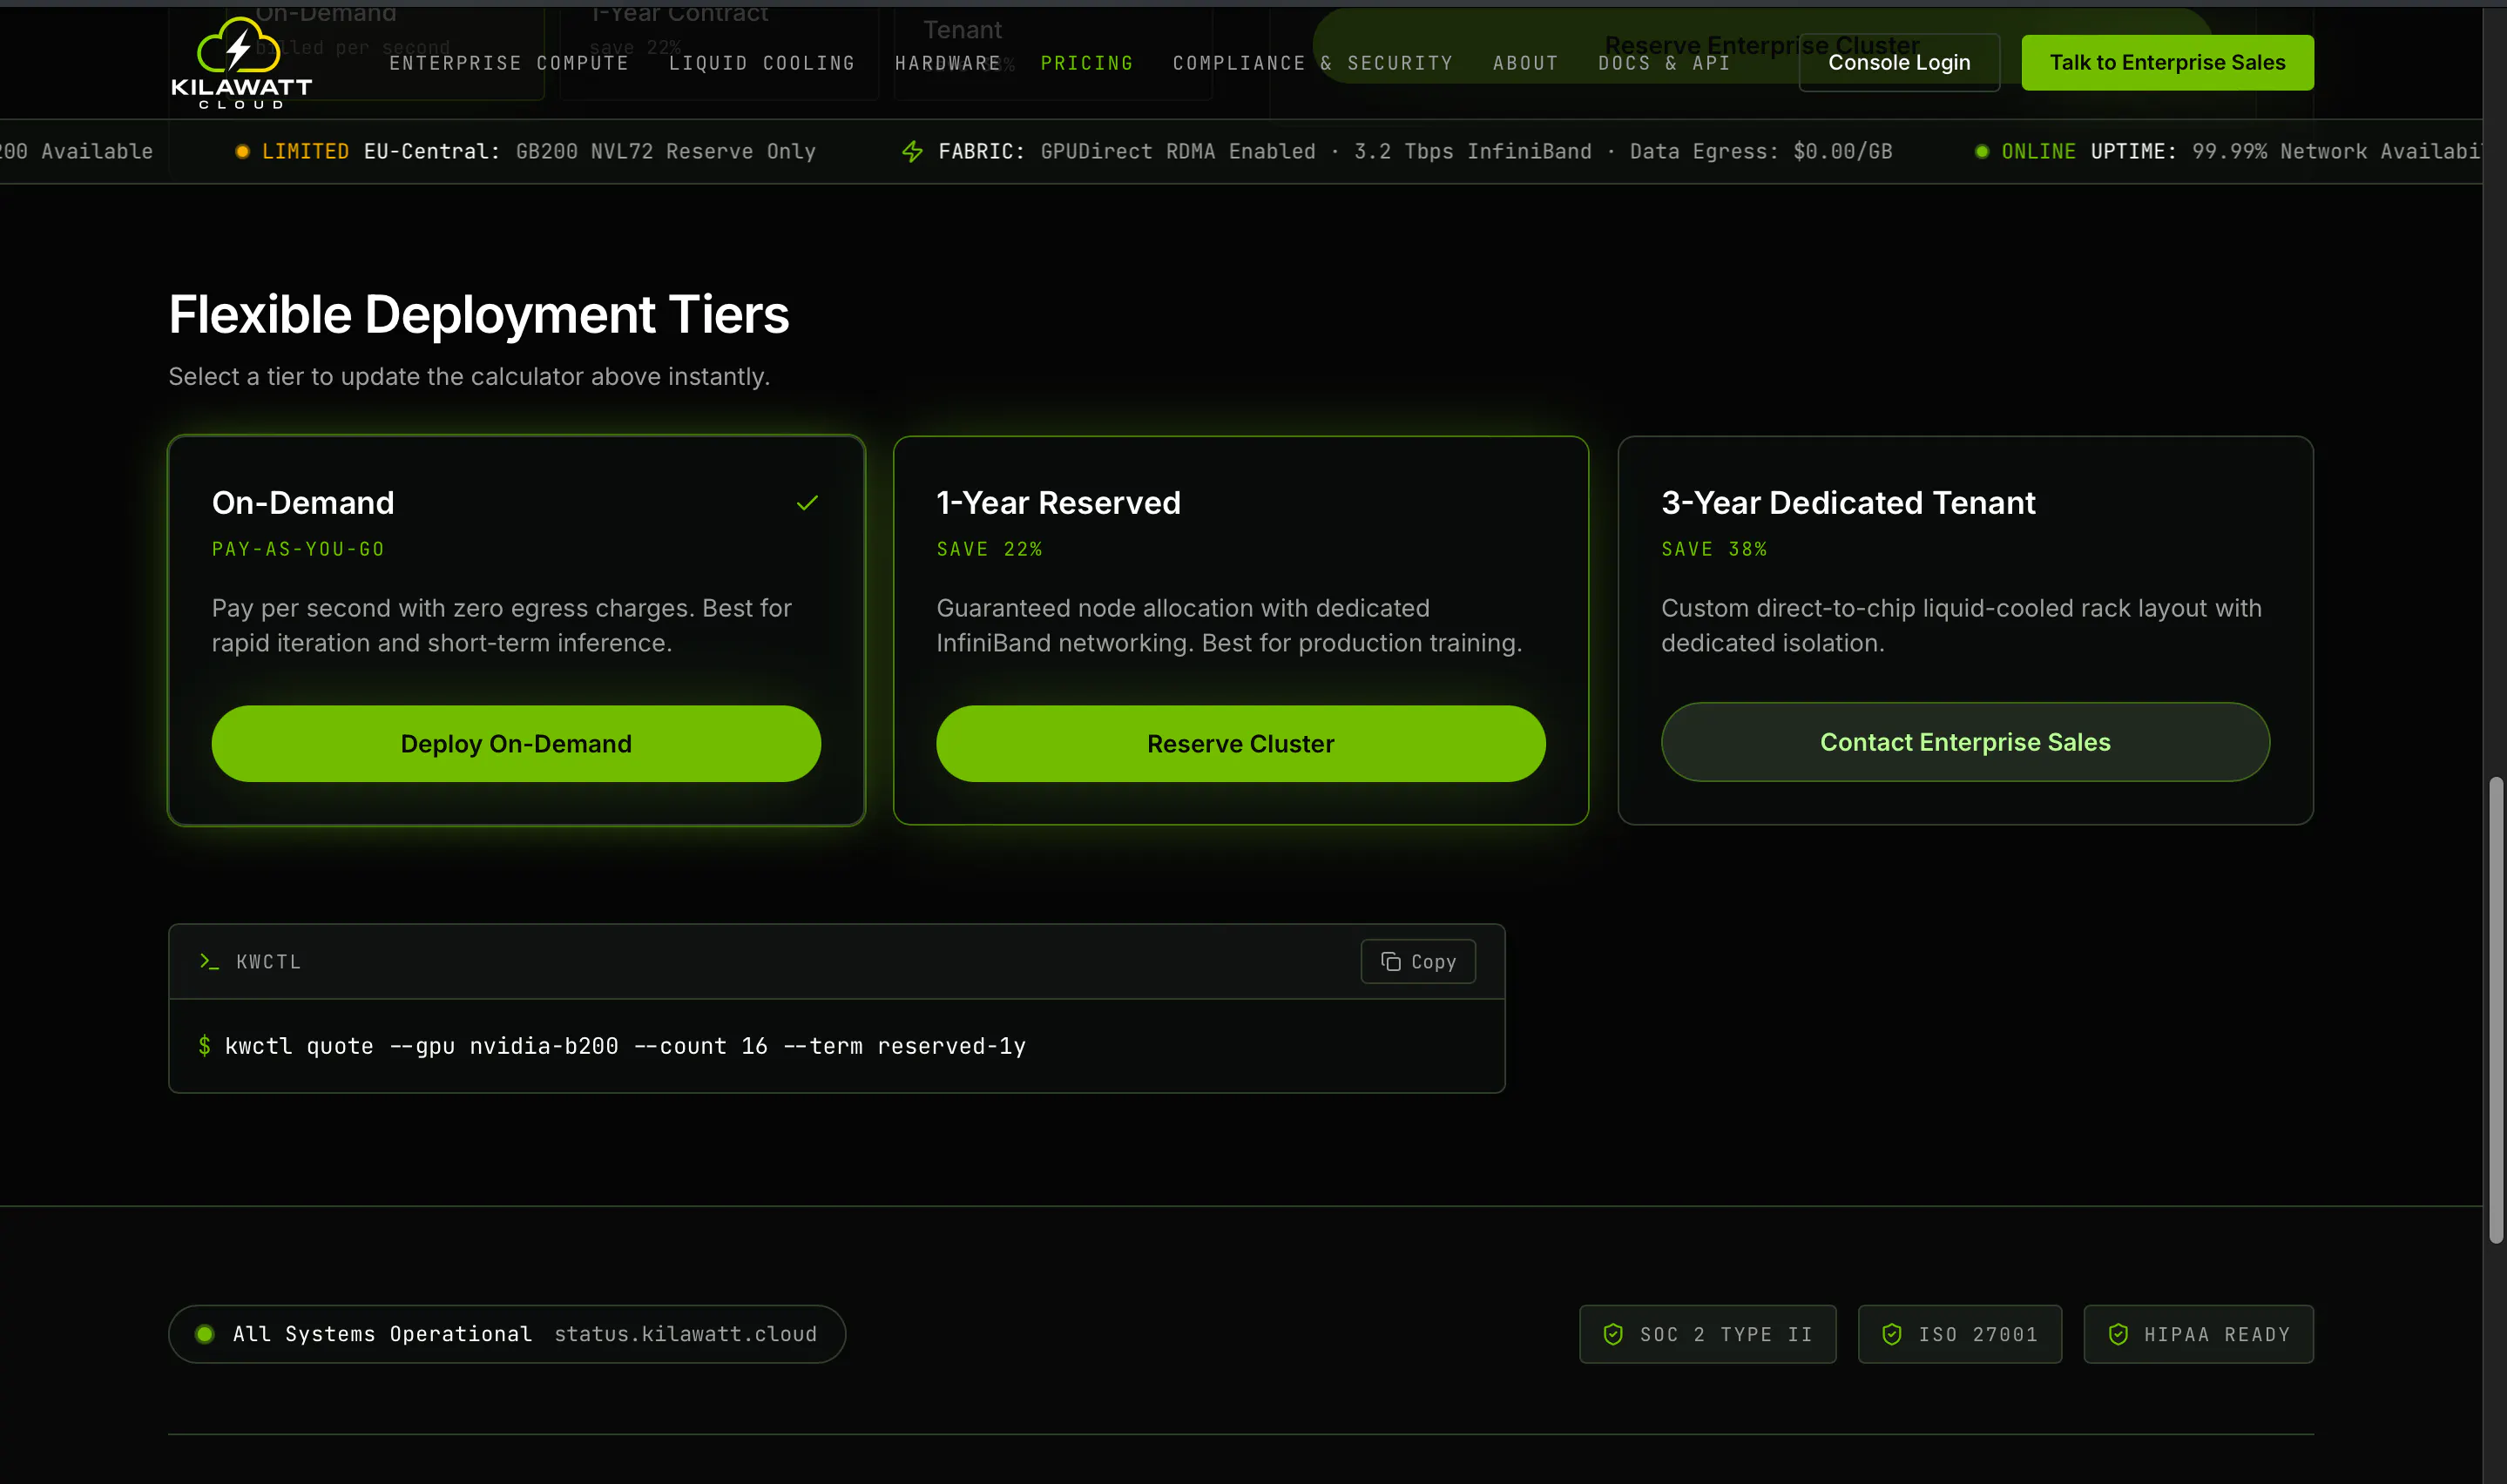
Task: Click the HIPAA READY badge label
Action: 2217,1334
